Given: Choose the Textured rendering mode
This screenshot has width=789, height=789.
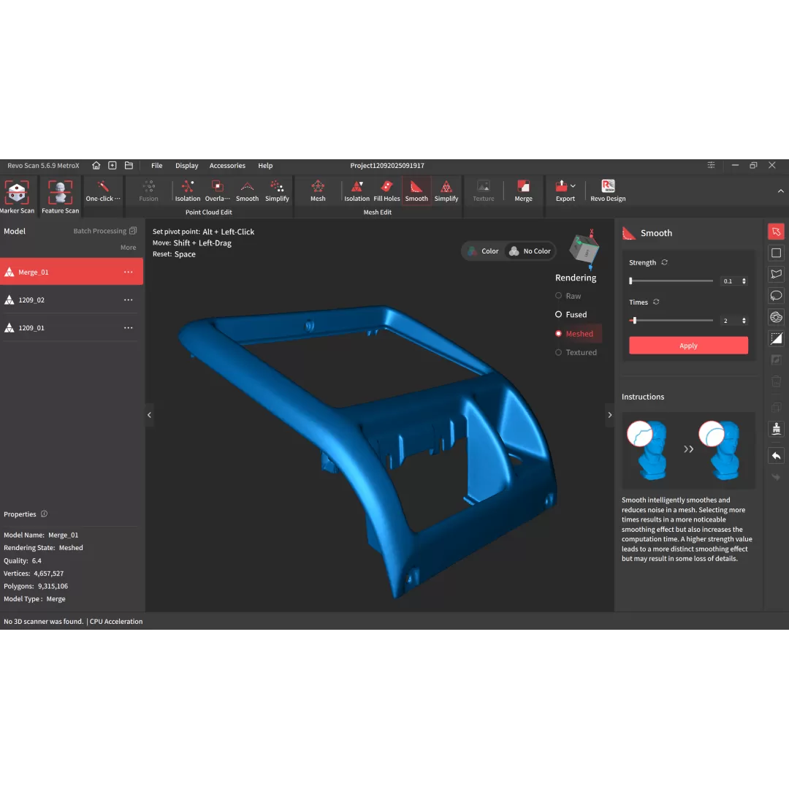Looking at the screenshot, I should click(581, 353).
